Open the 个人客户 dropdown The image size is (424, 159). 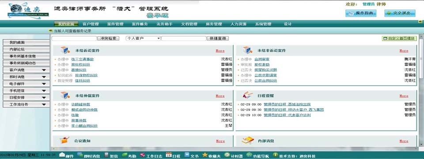(x=143, y=38)
